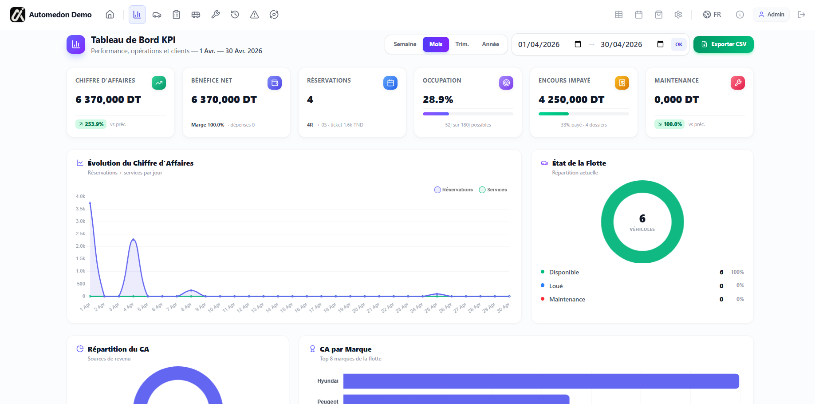Click the Réservations calendar card icon
This screenshot has width=815, height=404.
390,83
